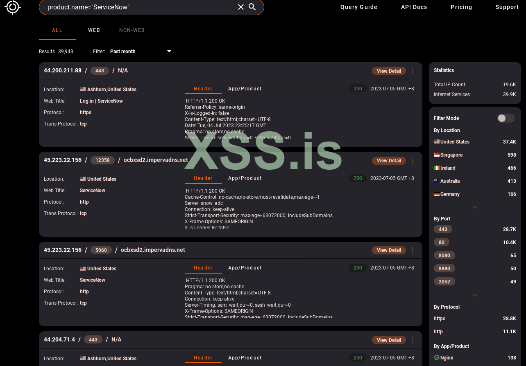Clear the search query with X icon

click(241, 7)
